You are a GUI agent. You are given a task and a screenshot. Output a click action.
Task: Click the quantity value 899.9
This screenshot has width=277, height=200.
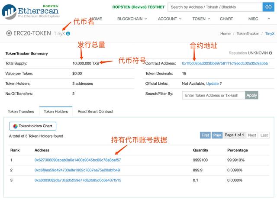198,170
